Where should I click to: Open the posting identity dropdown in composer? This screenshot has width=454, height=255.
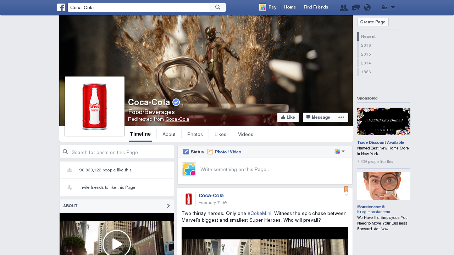[x=340, y=151]
